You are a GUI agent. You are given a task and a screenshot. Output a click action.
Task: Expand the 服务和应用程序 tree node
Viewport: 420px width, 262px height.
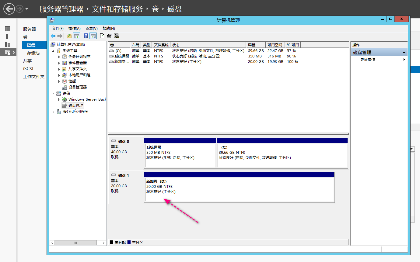(53, 112)
